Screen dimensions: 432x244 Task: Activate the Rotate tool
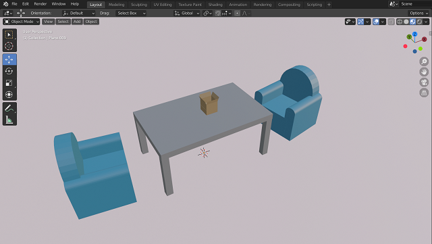click(9, 71)
